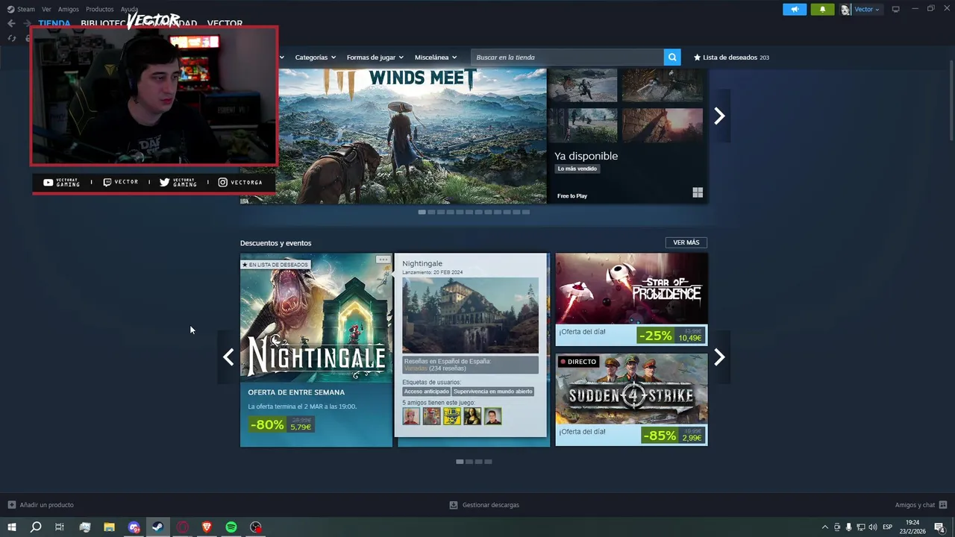Viewport: 955px width, 537px height.
Task: Select the first featured carousel page dot
Action: (x=422, y=212)
